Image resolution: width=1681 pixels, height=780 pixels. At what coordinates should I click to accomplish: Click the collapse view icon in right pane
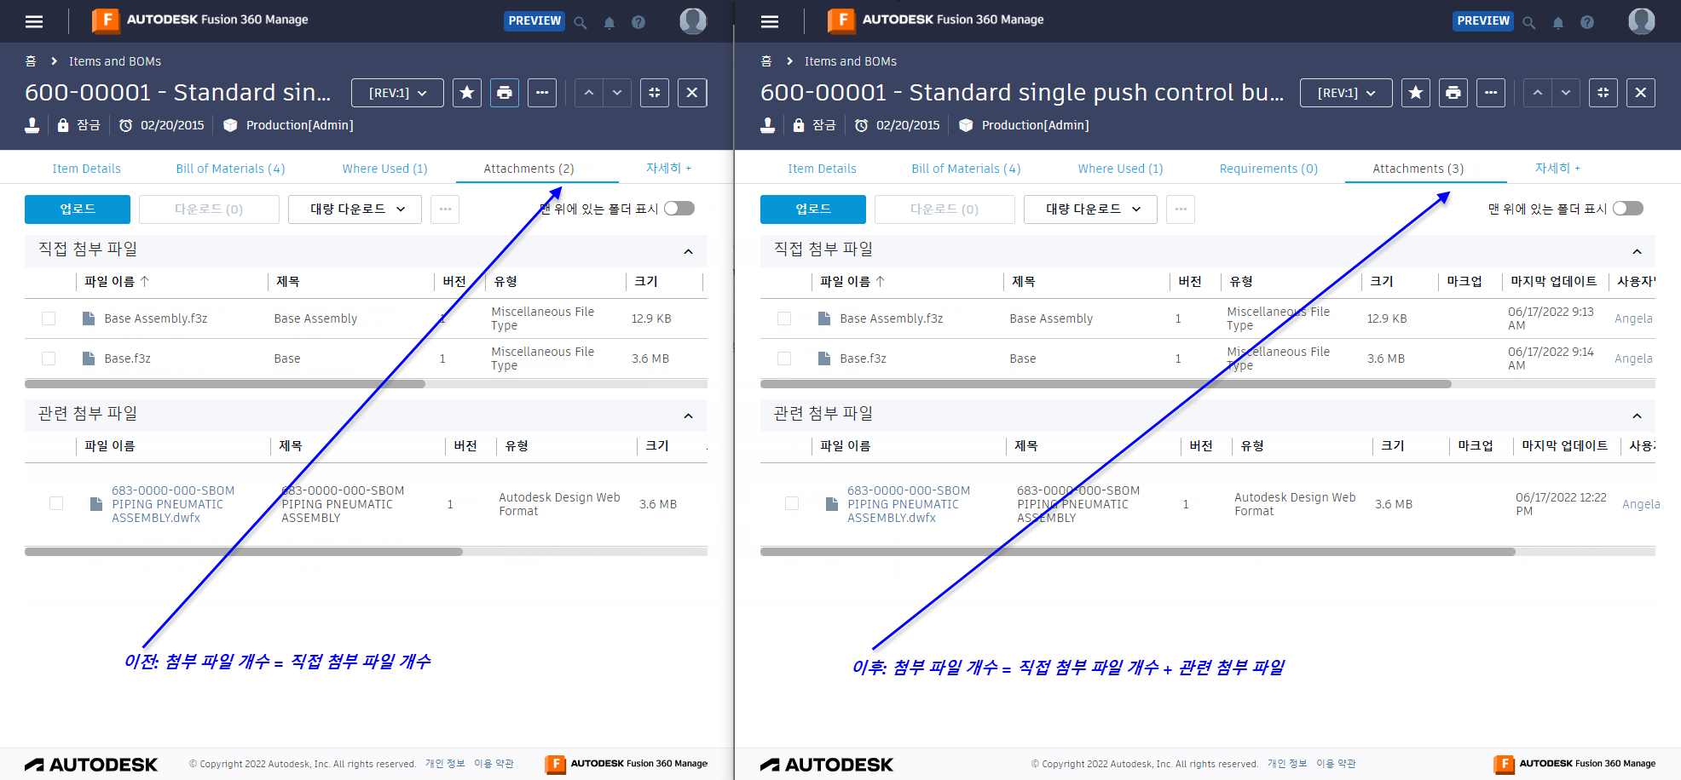point(1603,93)
